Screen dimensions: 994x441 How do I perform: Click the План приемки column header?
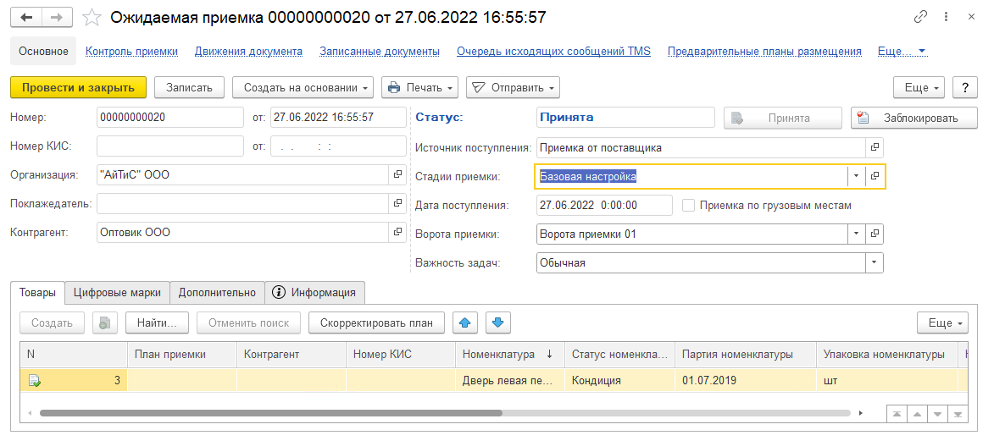[x=182, y=355]
